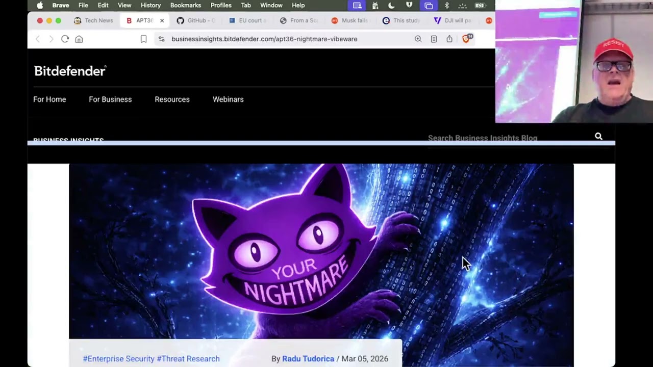Viewport: 653px width, 367px height.
Task: Open the #Enterprise Security tag
Action: click(x=119, y=359)
